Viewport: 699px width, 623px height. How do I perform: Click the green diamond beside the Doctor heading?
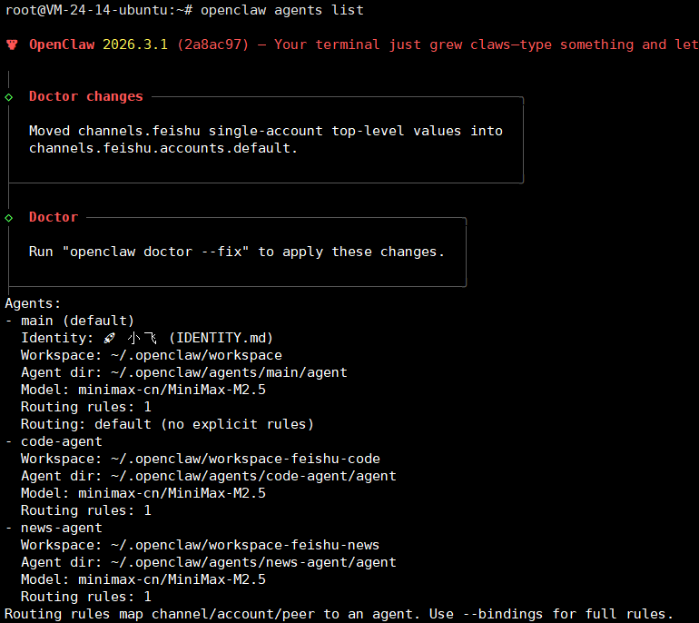pyautogui.click(x=9, y=217)
